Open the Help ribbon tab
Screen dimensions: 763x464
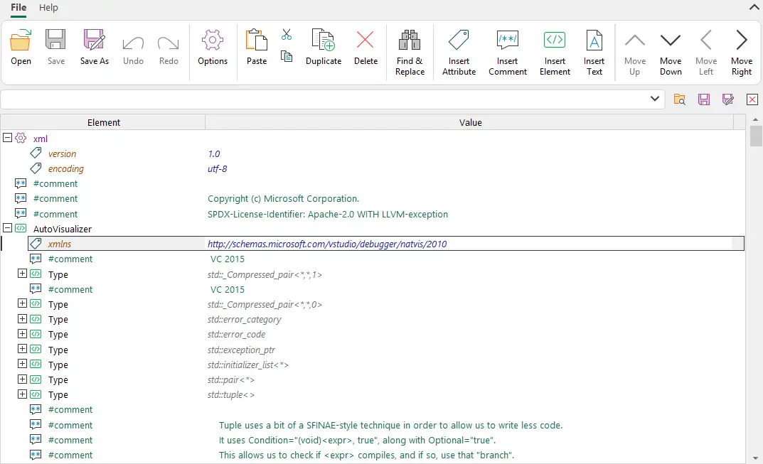48,7
